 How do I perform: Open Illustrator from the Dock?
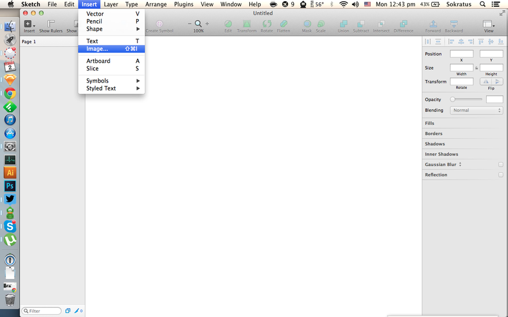coord(10,173)
